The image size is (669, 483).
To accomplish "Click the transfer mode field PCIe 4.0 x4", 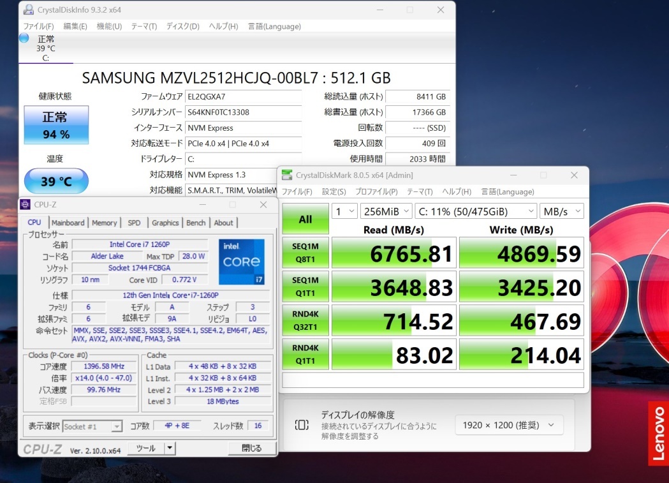I will [243, 144].
